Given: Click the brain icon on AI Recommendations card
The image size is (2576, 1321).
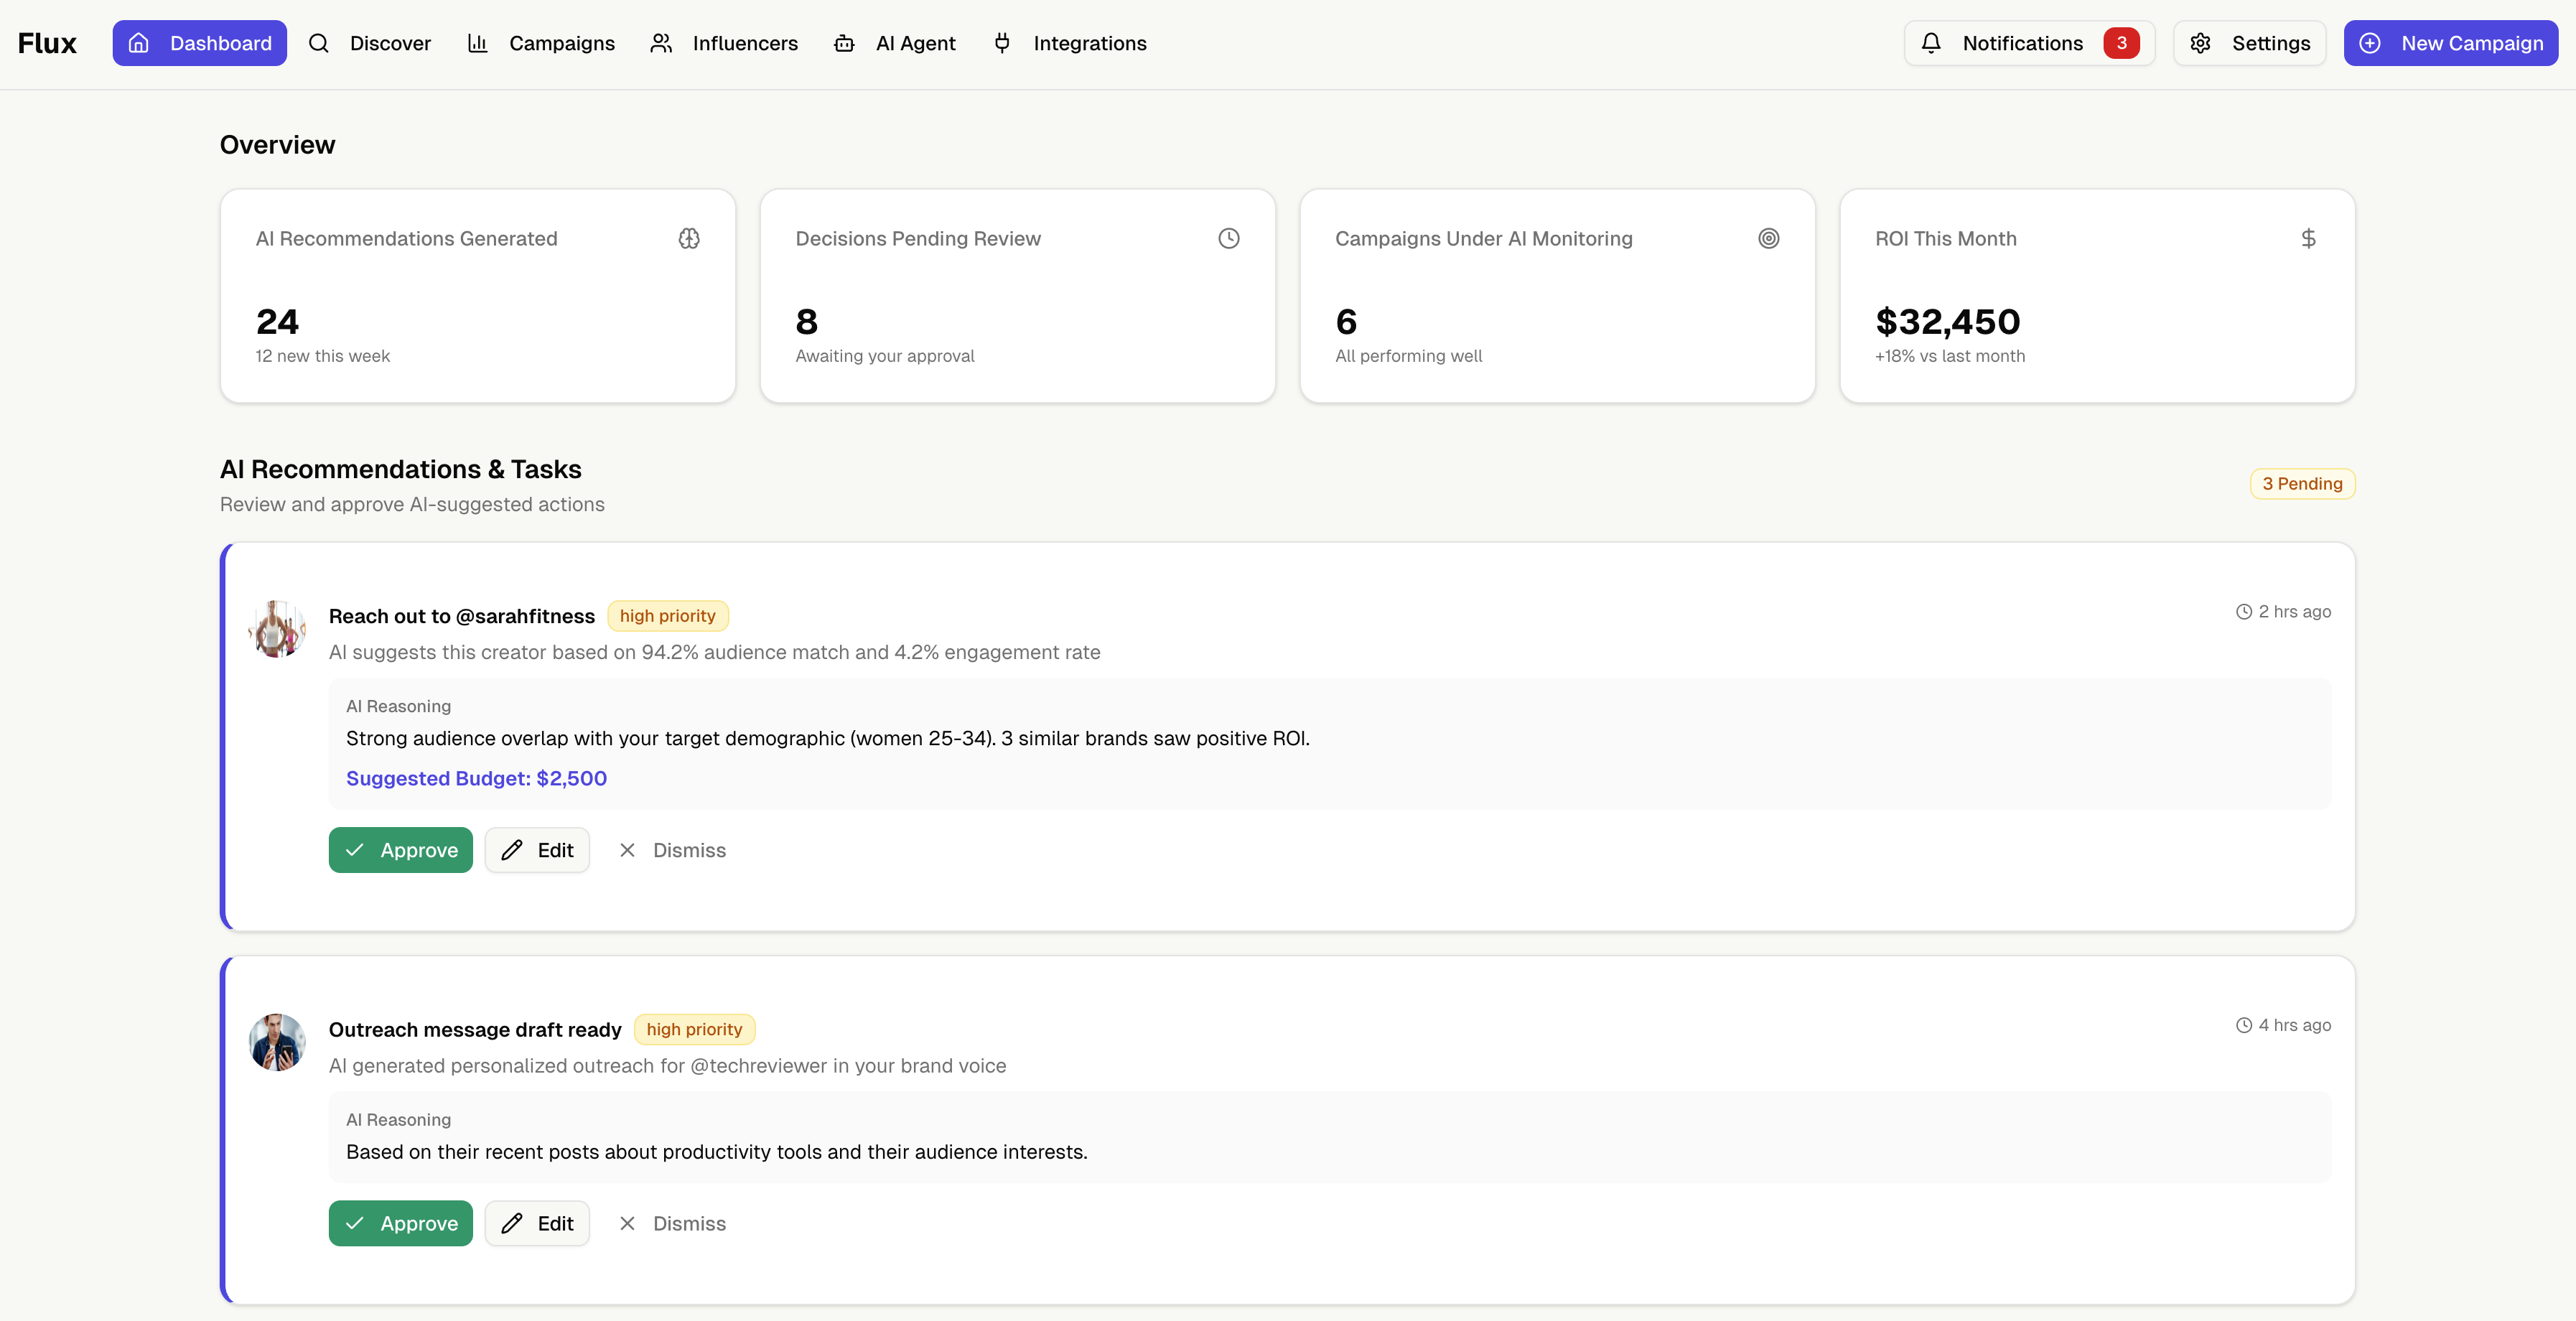Looking at the screenshot, I should point(689,238).
